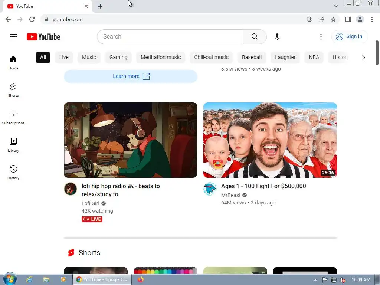Click the 10:09 AM taskbar clock
The width and height of the screenshot is (380, 285).
361,280
